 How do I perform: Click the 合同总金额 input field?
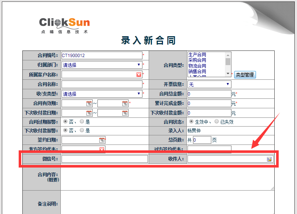pos(209,94)
